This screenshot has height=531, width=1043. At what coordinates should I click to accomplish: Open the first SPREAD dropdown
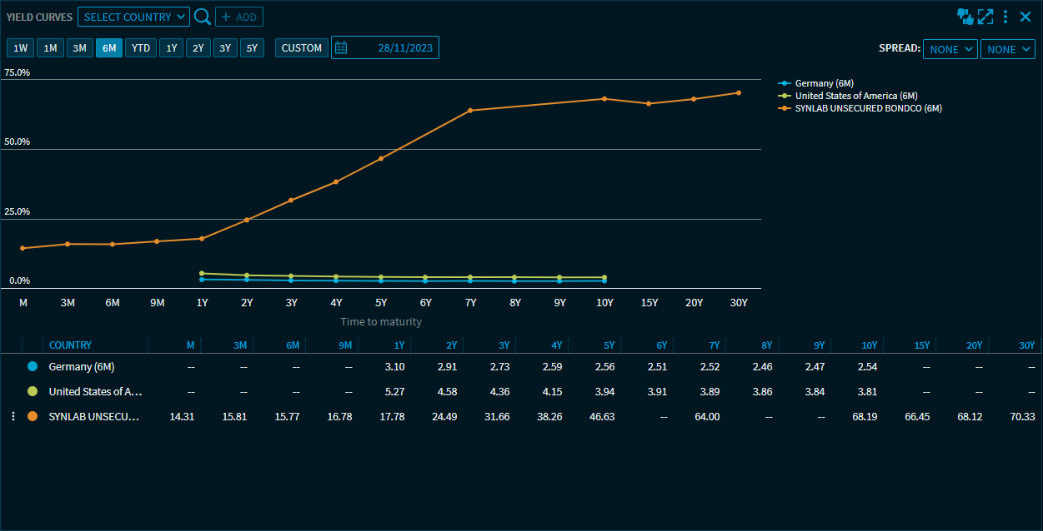click(x=950, y=49)
